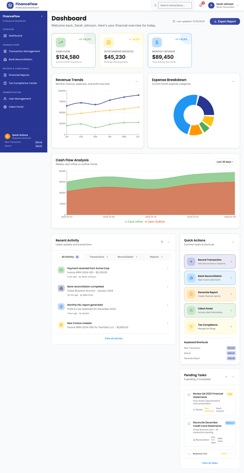Open the Last 30 days dropdown

tap(225, 162)
